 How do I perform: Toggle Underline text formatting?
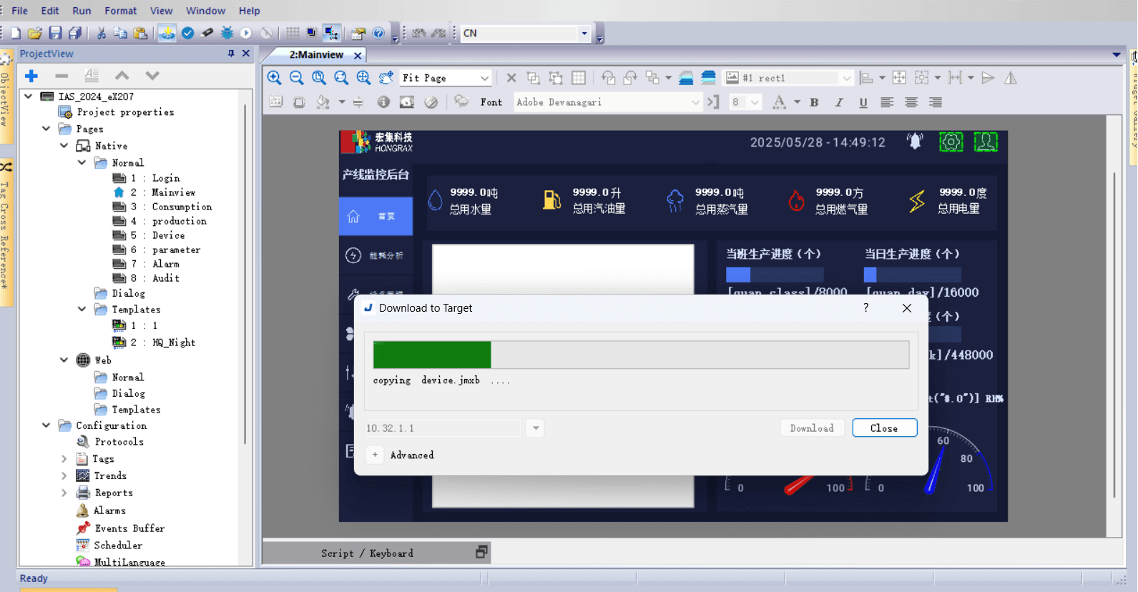pyautogui.click(x=863, y=102)
